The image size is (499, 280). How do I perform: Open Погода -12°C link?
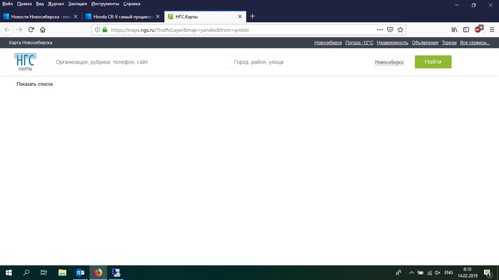[x=359, y=42]
